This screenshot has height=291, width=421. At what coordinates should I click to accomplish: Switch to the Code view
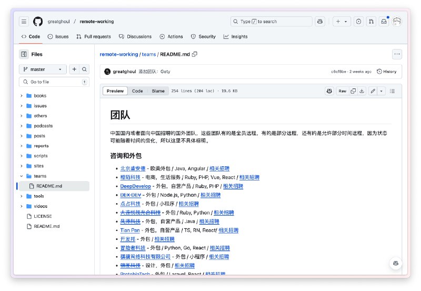[x=137, y=91]
